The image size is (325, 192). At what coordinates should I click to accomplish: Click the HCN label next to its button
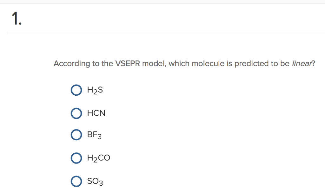pos(96,113)
